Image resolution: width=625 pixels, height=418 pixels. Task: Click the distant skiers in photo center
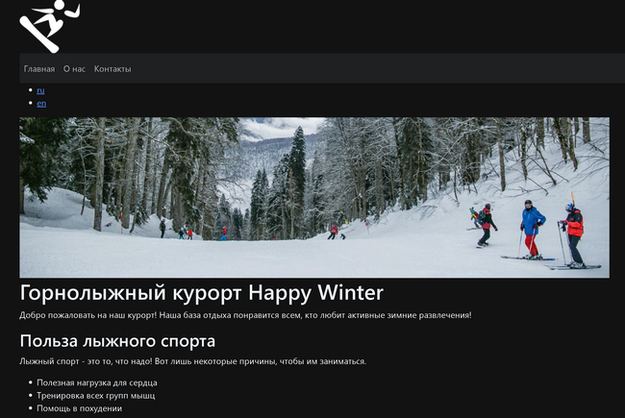pos(337,231)
